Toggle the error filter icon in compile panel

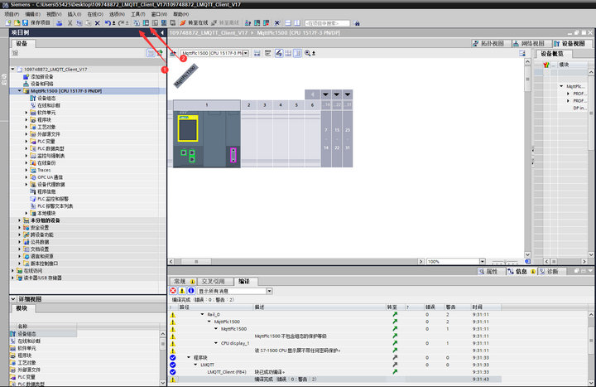pos(173,291)
